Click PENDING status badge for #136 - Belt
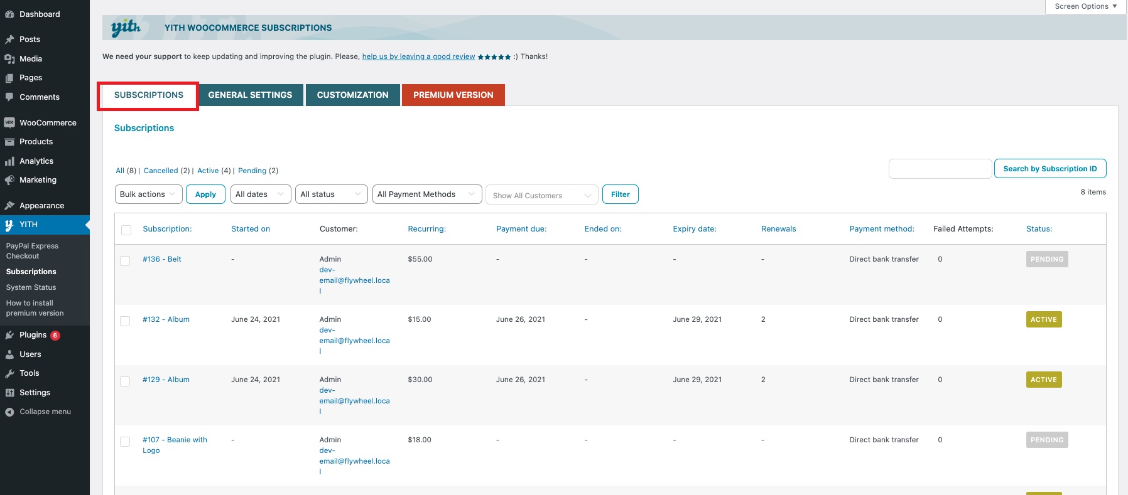1128x495 pixels. [x=1047, y=259]
